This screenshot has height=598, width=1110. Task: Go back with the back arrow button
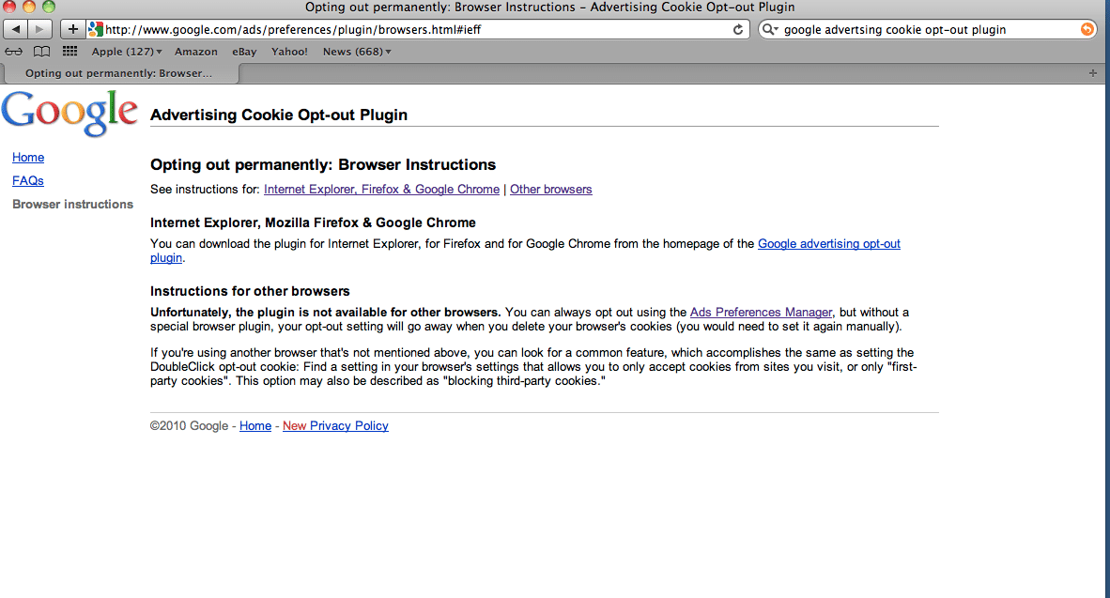pos(16,29)
